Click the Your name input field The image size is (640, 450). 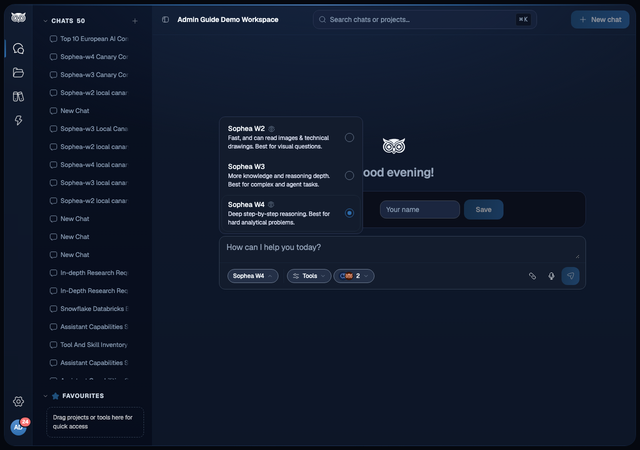point(420,209)
